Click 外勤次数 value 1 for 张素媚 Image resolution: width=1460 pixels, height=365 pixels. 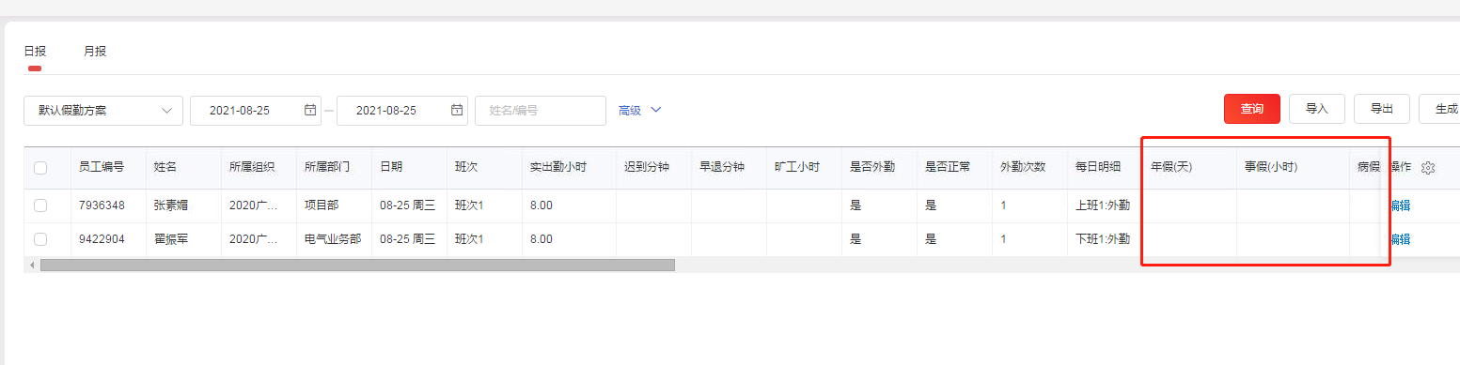click(1003, 205)
